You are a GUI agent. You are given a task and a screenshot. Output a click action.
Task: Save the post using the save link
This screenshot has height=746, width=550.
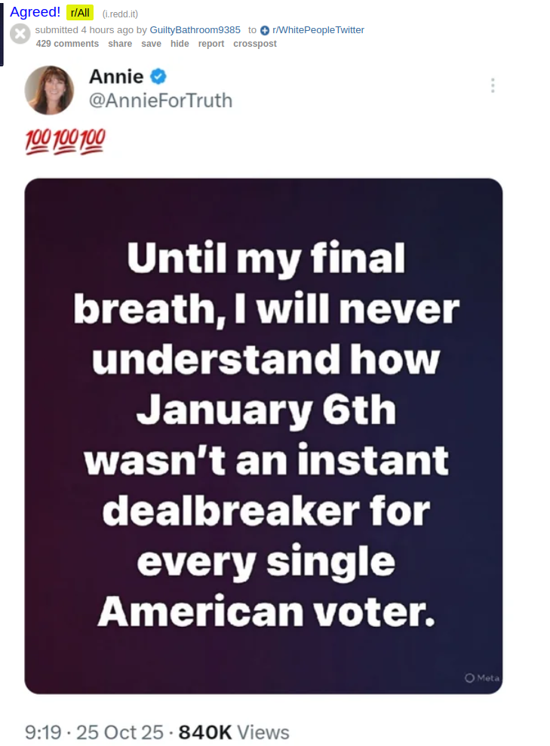click(x=152, y=44)
